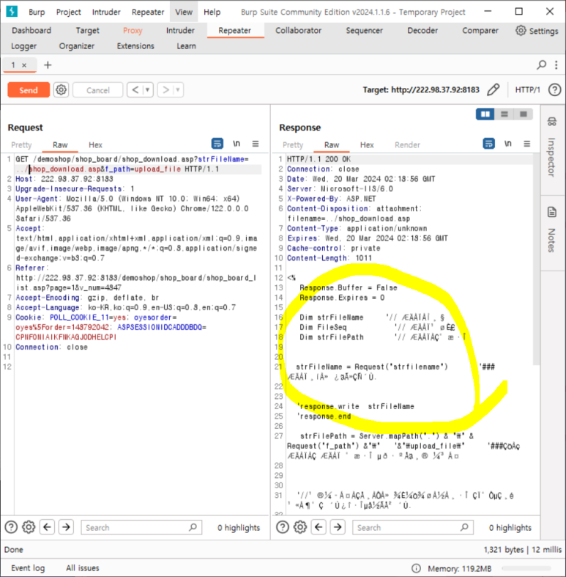Screen dimensions: 566x577
Task: Expand the back history dropdown arrow
Action: click(x=148, y=89)
